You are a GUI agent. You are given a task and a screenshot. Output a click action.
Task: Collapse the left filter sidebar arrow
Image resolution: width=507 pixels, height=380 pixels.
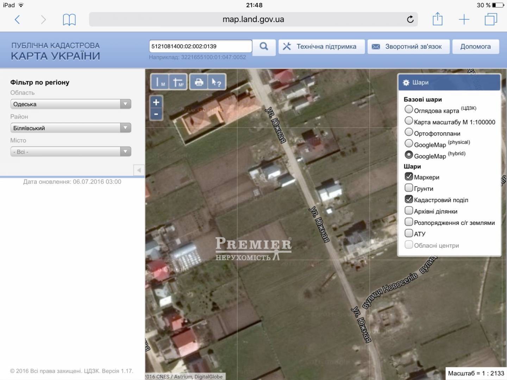139,170
